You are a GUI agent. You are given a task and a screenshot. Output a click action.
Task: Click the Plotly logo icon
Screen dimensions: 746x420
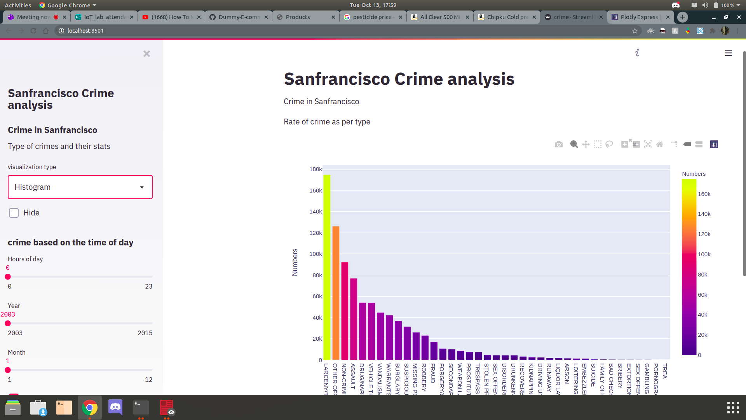pyautogui.click(x=714, y=145)
